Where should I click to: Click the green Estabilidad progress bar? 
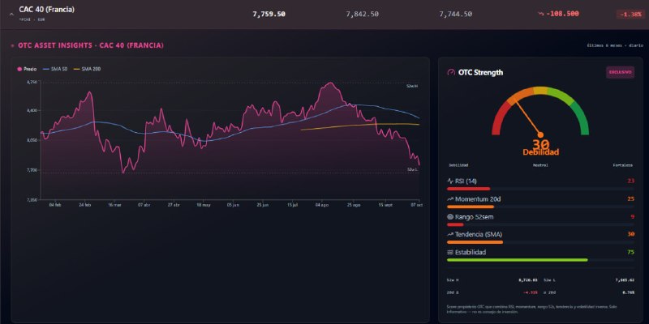tap(518, 260)
